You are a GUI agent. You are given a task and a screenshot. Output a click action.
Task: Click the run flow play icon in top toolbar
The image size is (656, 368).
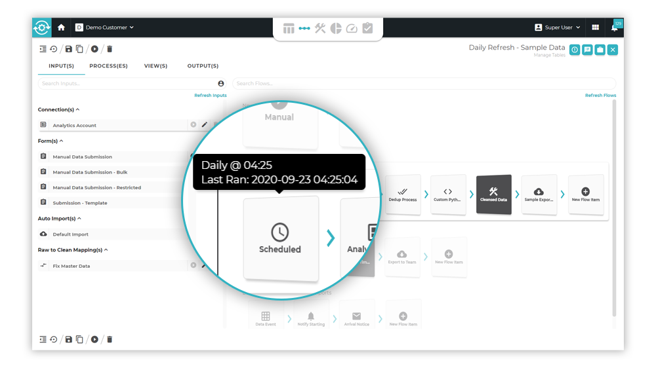pyautogui.click(x=95, y=49)
